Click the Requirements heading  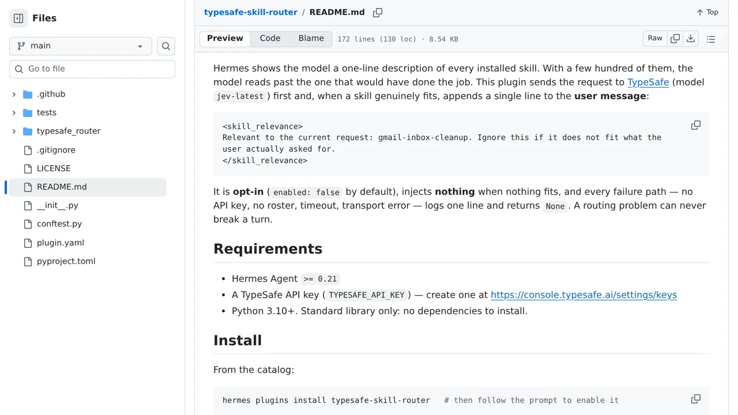click(268, 248)
